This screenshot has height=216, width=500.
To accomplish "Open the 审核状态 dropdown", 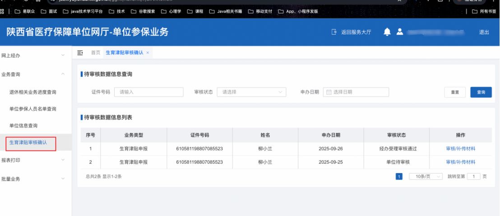I will coord(251,92).
